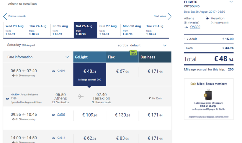Select the €67.94 Flex fare for 06:50 flight

122,71
